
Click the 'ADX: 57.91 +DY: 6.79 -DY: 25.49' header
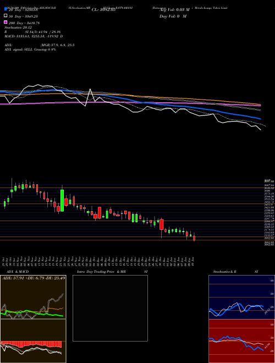[x=34, y=278]
